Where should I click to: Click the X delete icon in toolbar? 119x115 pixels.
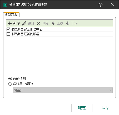point(38,23)
